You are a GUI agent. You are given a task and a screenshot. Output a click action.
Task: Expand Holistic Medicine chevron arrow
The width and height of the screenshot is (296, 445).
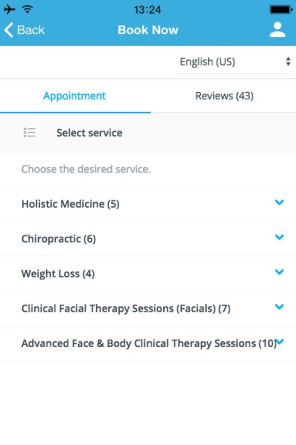[x=279, y=203]
